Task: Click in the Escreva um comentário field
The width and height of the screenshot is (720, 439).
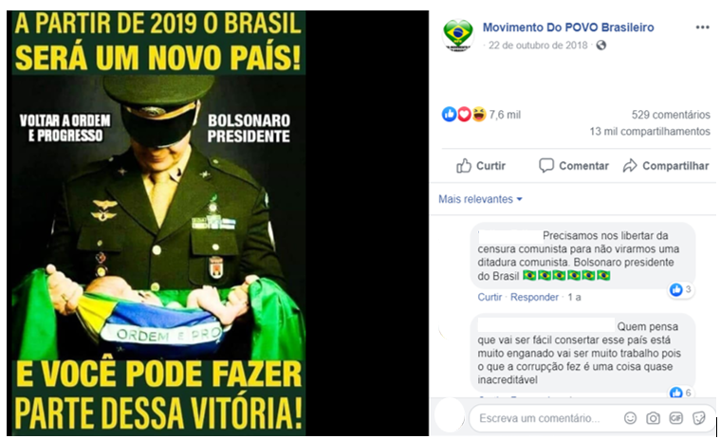Action: point(546,418)
